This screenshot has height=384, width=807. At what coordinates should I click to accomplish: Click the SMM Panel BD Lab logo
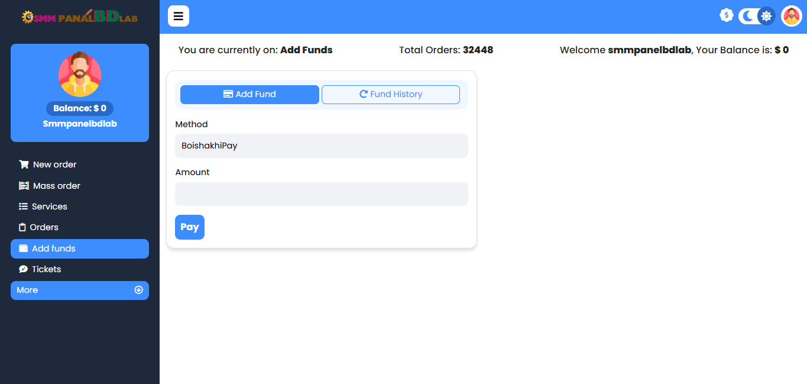(79, 17)
